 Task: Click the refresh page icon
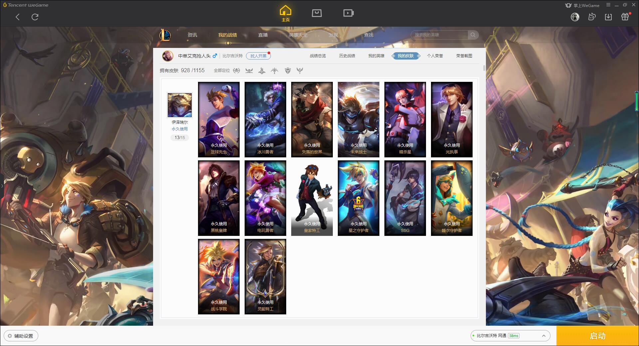pos(35,17)
